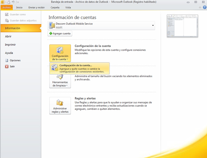
Task: Click the red Salir X icon
Action: tap(7, 67)
